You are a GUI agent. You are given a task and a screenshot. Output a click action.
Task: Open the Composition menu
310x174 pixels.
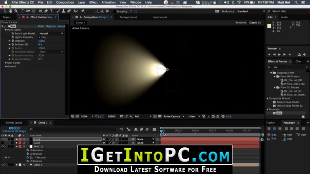[65, 2]
